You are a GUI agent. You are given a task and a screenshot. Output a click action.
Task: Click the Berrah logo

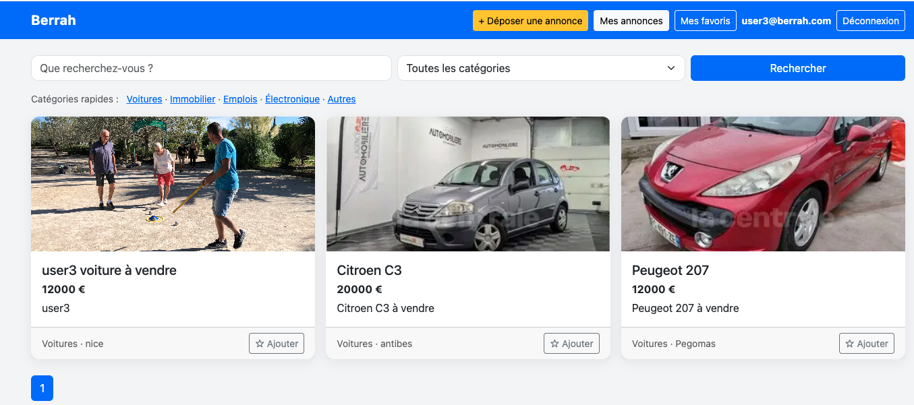click(53, 20)
